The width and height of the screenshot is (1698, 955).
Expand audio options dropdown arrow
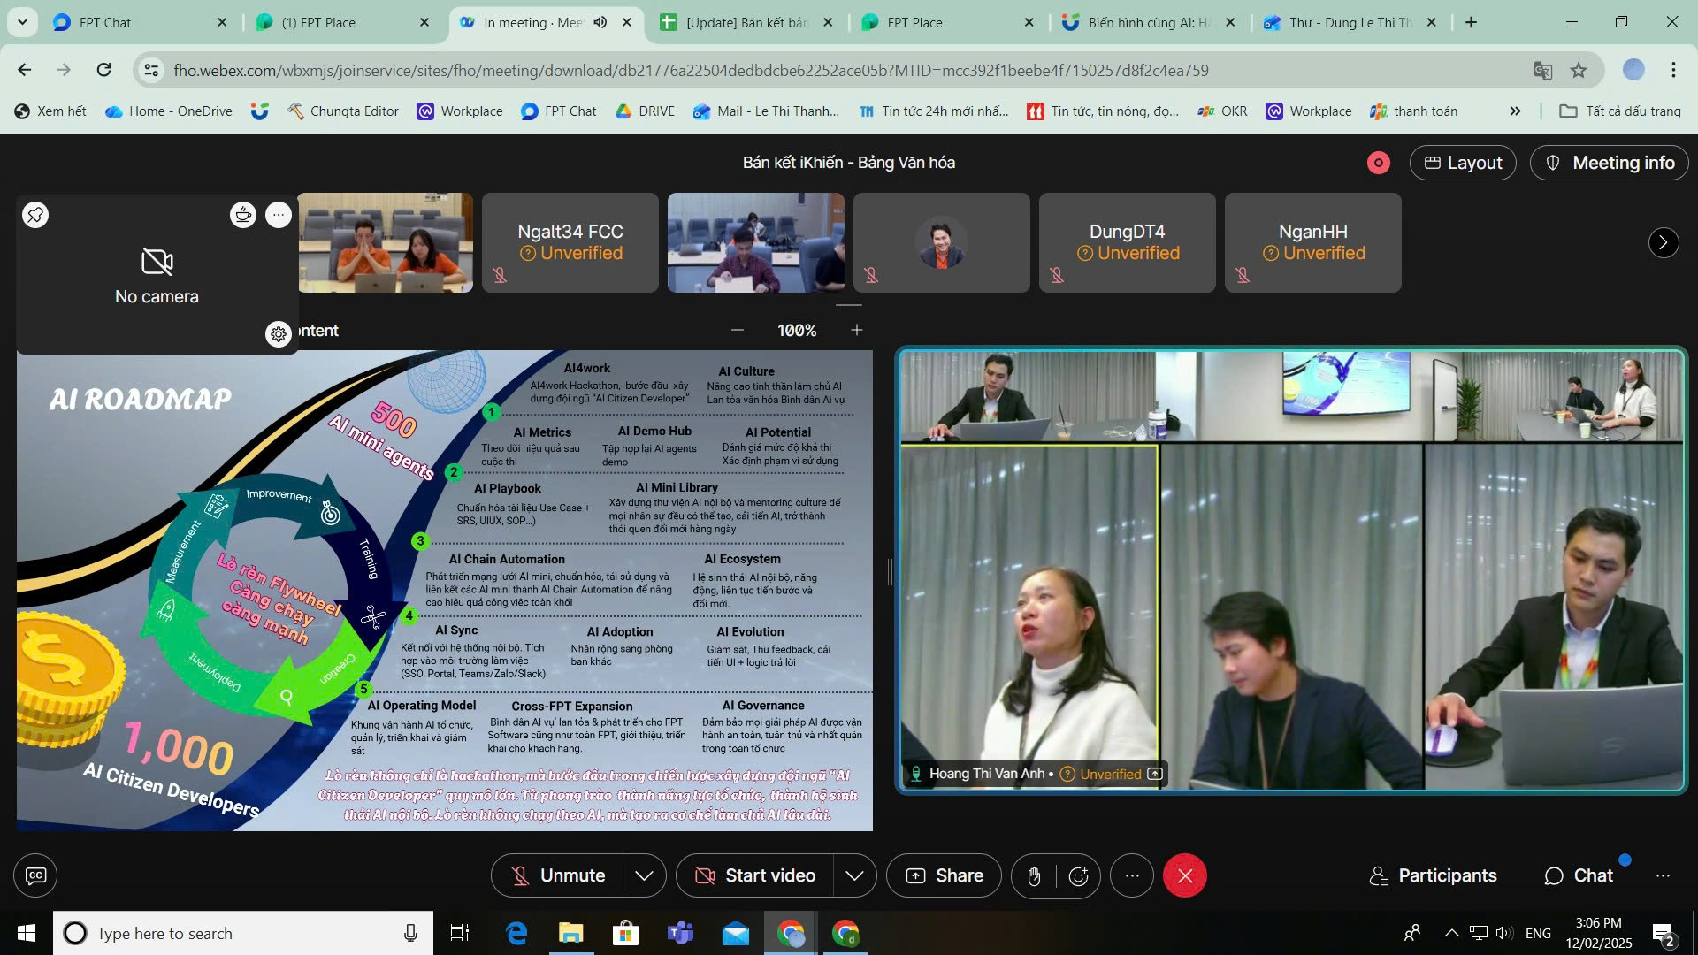click(x=645, y=875)
